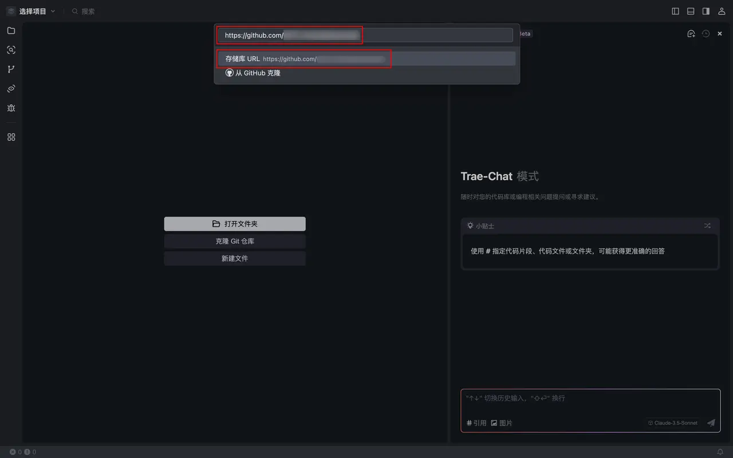Viewport: 733px width, 458px height.
Task: Open the Run and Debug bug icon
Action: [11, 108]
